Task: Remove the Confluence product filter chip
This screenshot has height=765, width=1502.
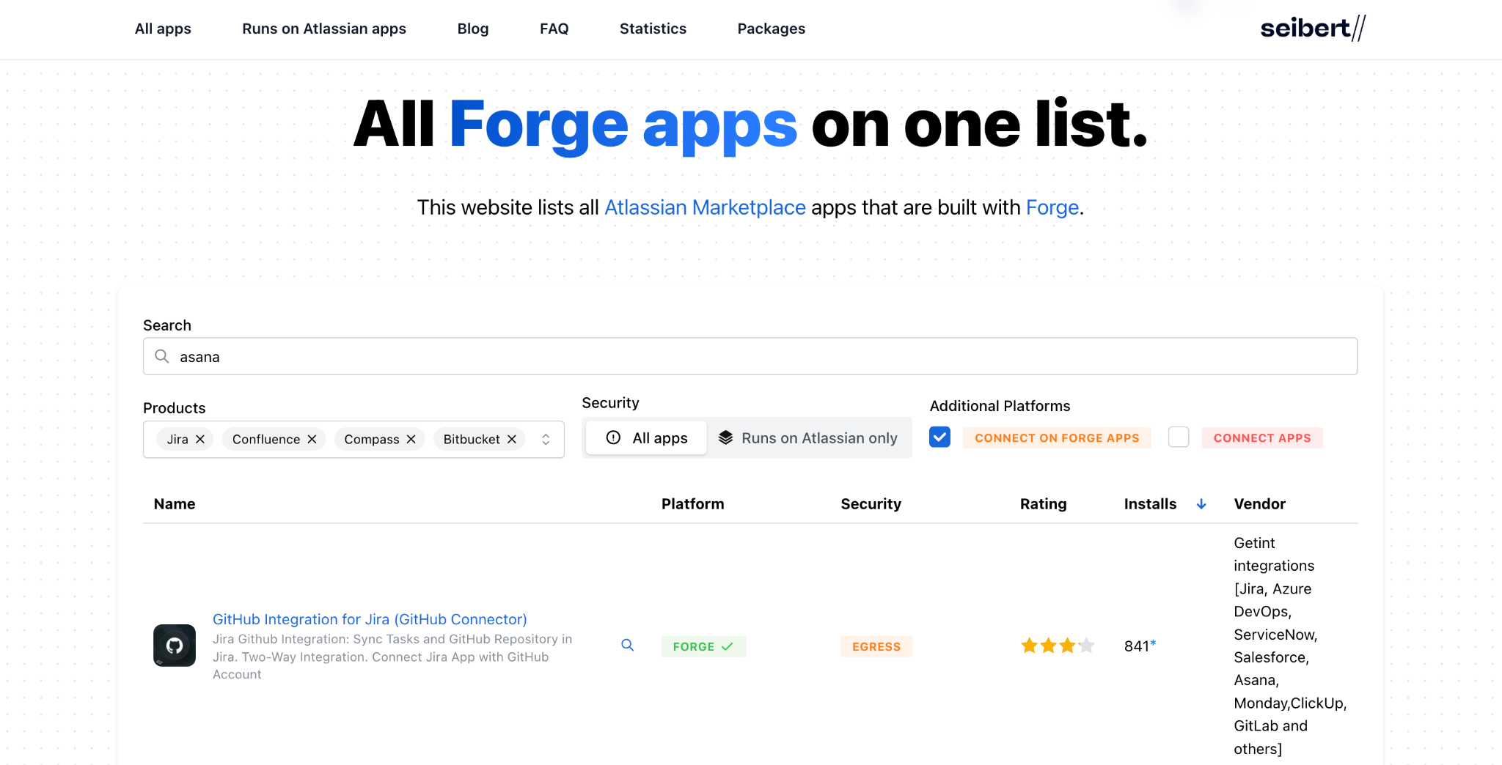Action: [x=312, y=439]
